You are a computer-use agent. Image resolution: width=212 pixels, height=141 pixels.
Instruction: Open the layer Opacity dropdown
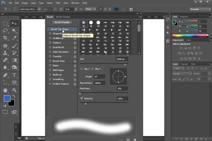click(x=209, y=74)
